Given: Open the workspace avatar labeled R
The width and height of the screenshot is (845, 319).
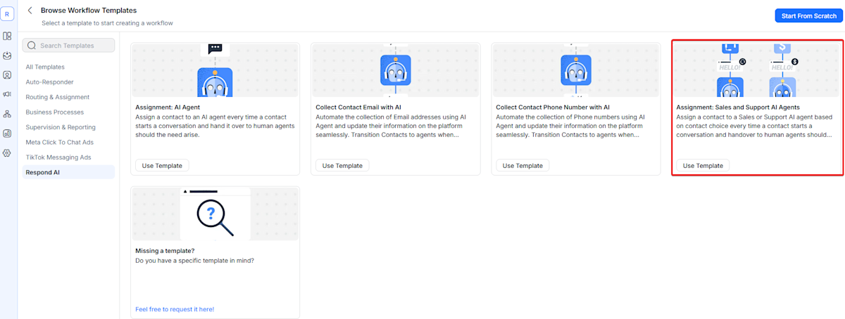Looking at the screenshot, I should coord(8,13).
